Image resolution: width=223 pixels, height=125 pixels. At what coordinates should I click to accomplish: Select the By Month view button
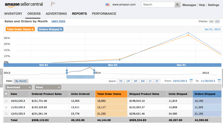tap(21, 81)
